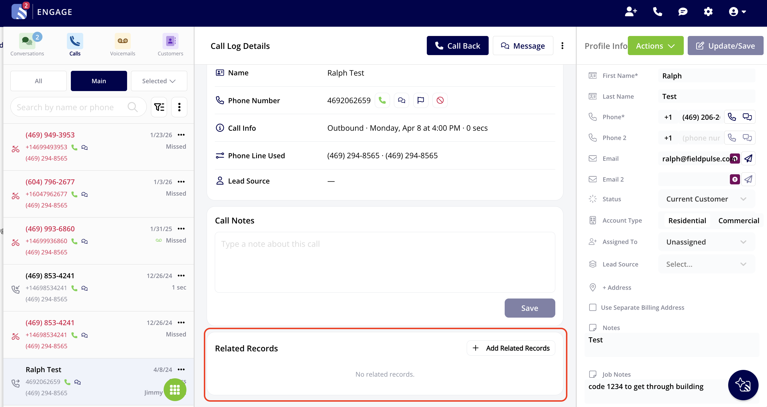
Task: Switch to Customers tab
Action: (170, 45)
